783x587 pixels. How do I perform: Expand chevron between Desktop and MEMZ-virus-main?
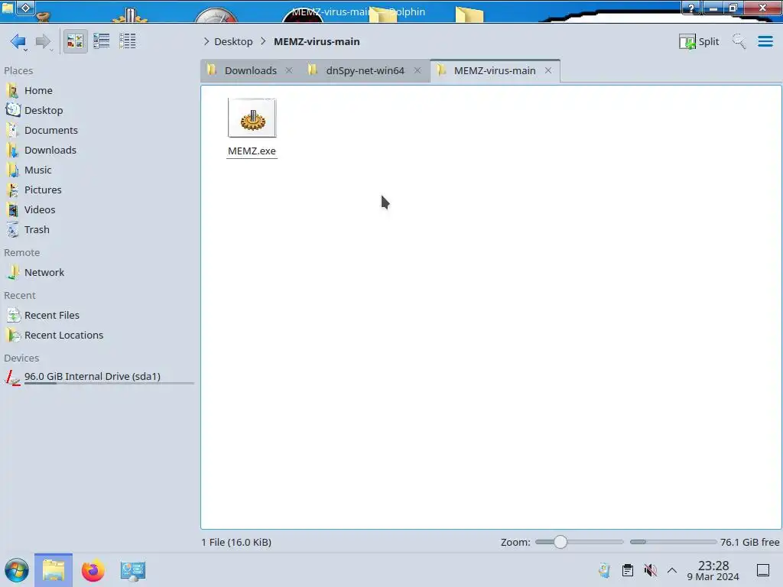pos(263,41)
